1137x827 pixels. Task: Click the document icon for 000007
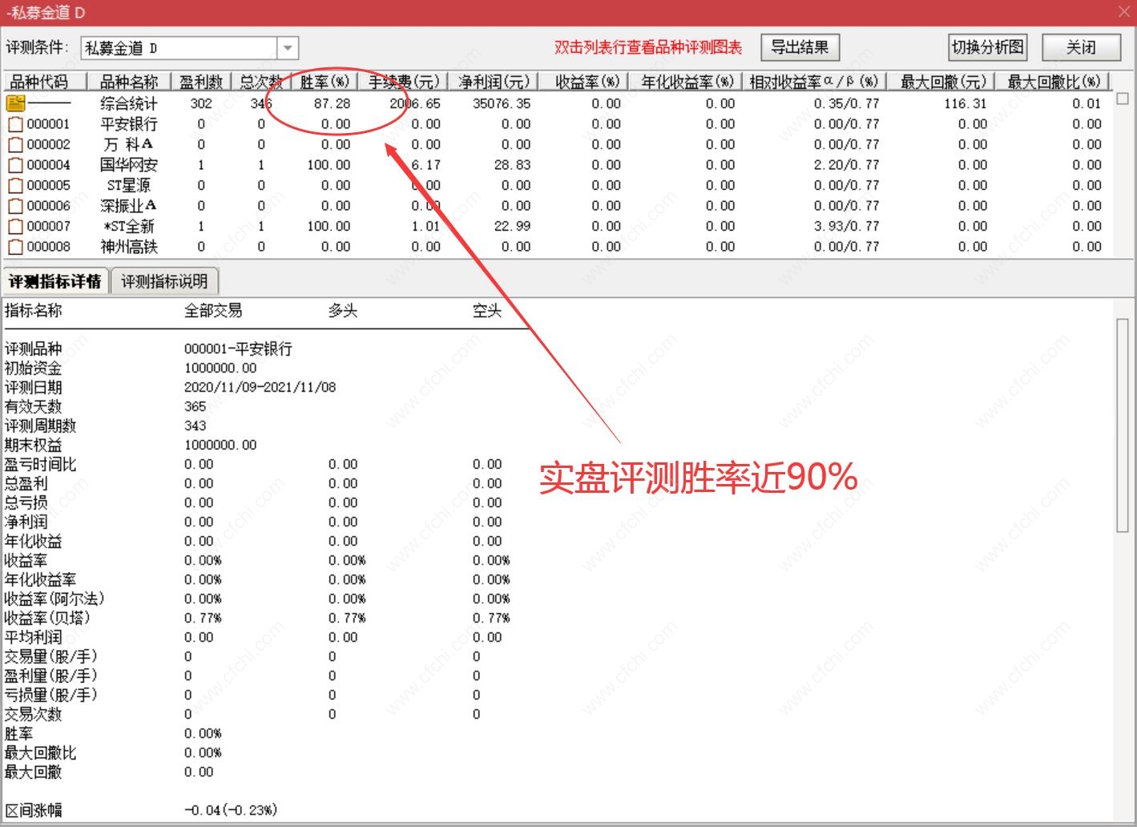tap(15, 226)
